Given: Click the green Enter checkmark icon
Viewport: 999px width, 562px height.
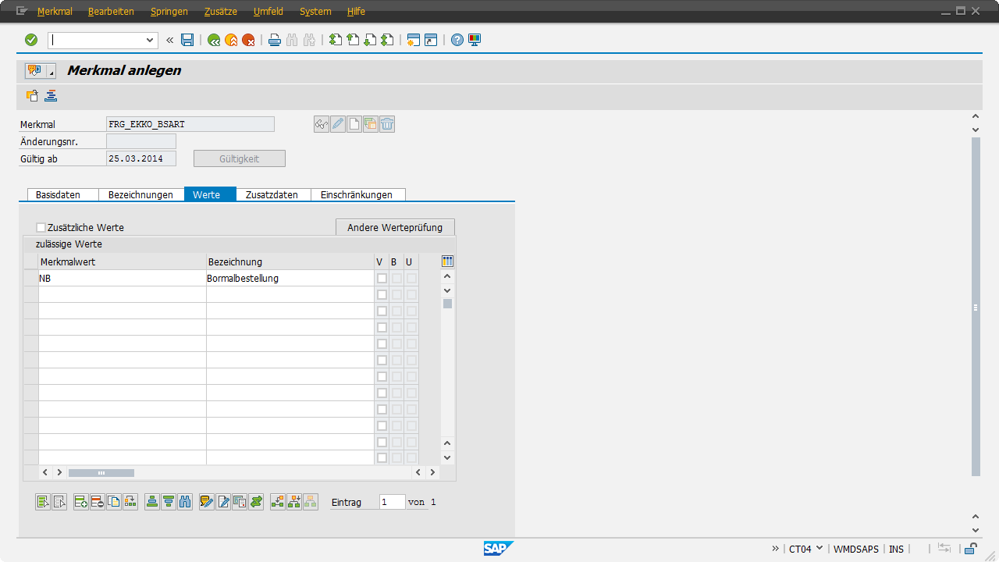Looking at the screenshot, I should coord(31,40).
